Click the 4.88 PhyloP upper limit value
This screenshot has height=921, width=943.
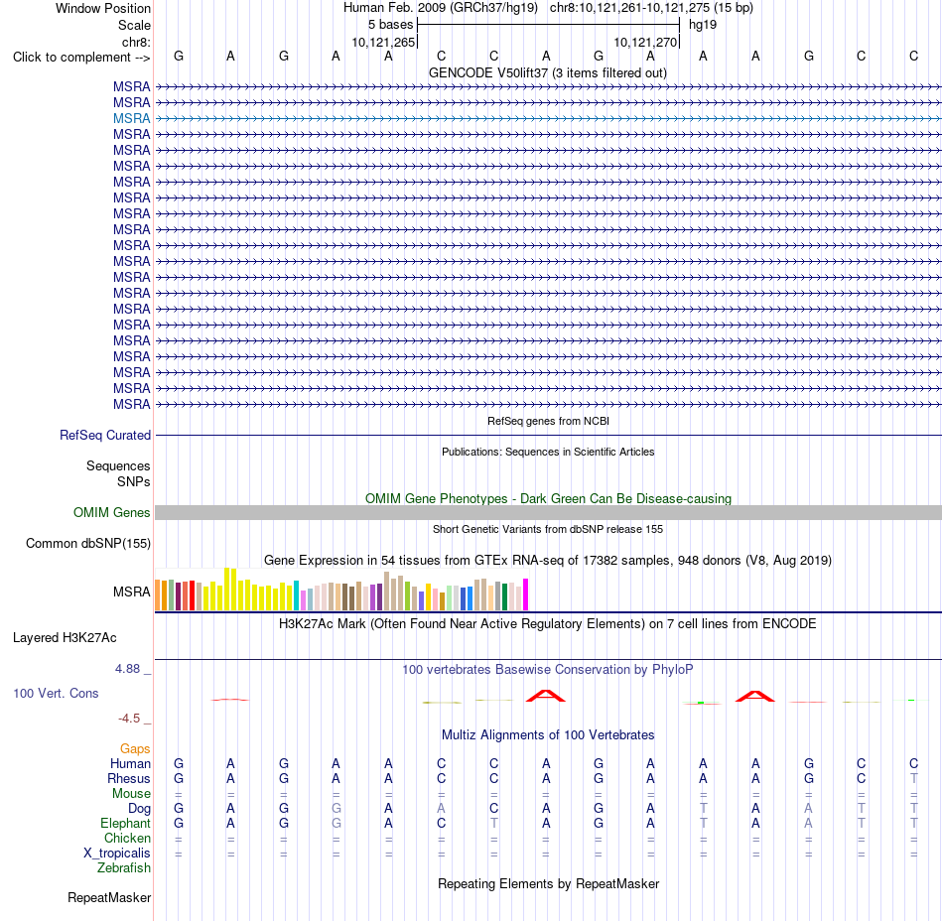pyautogui.click(x=127, y=669)
